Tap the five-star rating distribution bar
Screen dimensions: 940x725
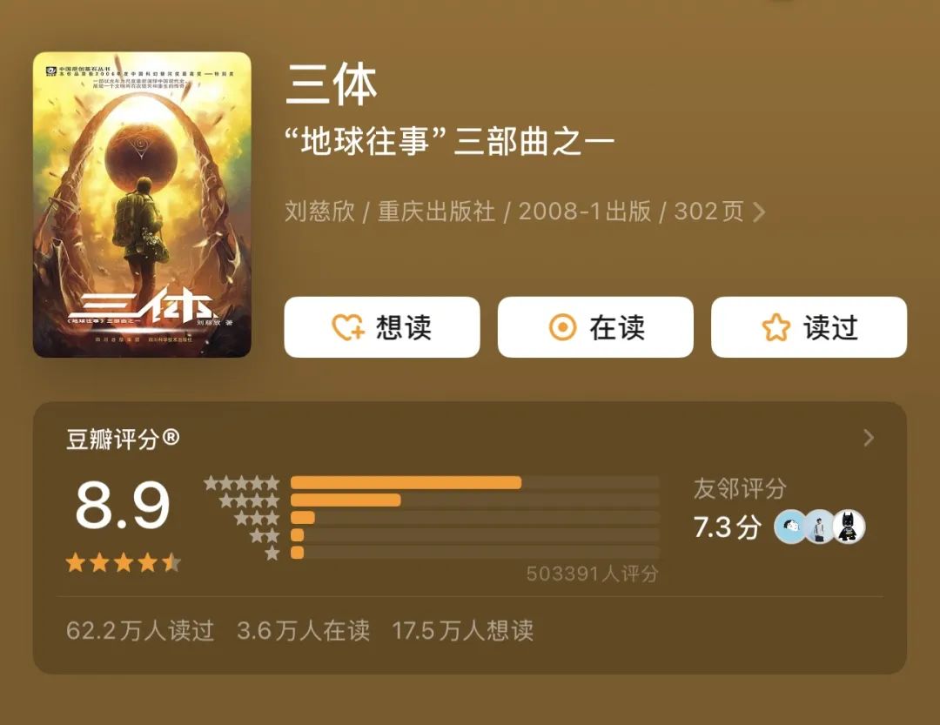click(x=475, y=482)
